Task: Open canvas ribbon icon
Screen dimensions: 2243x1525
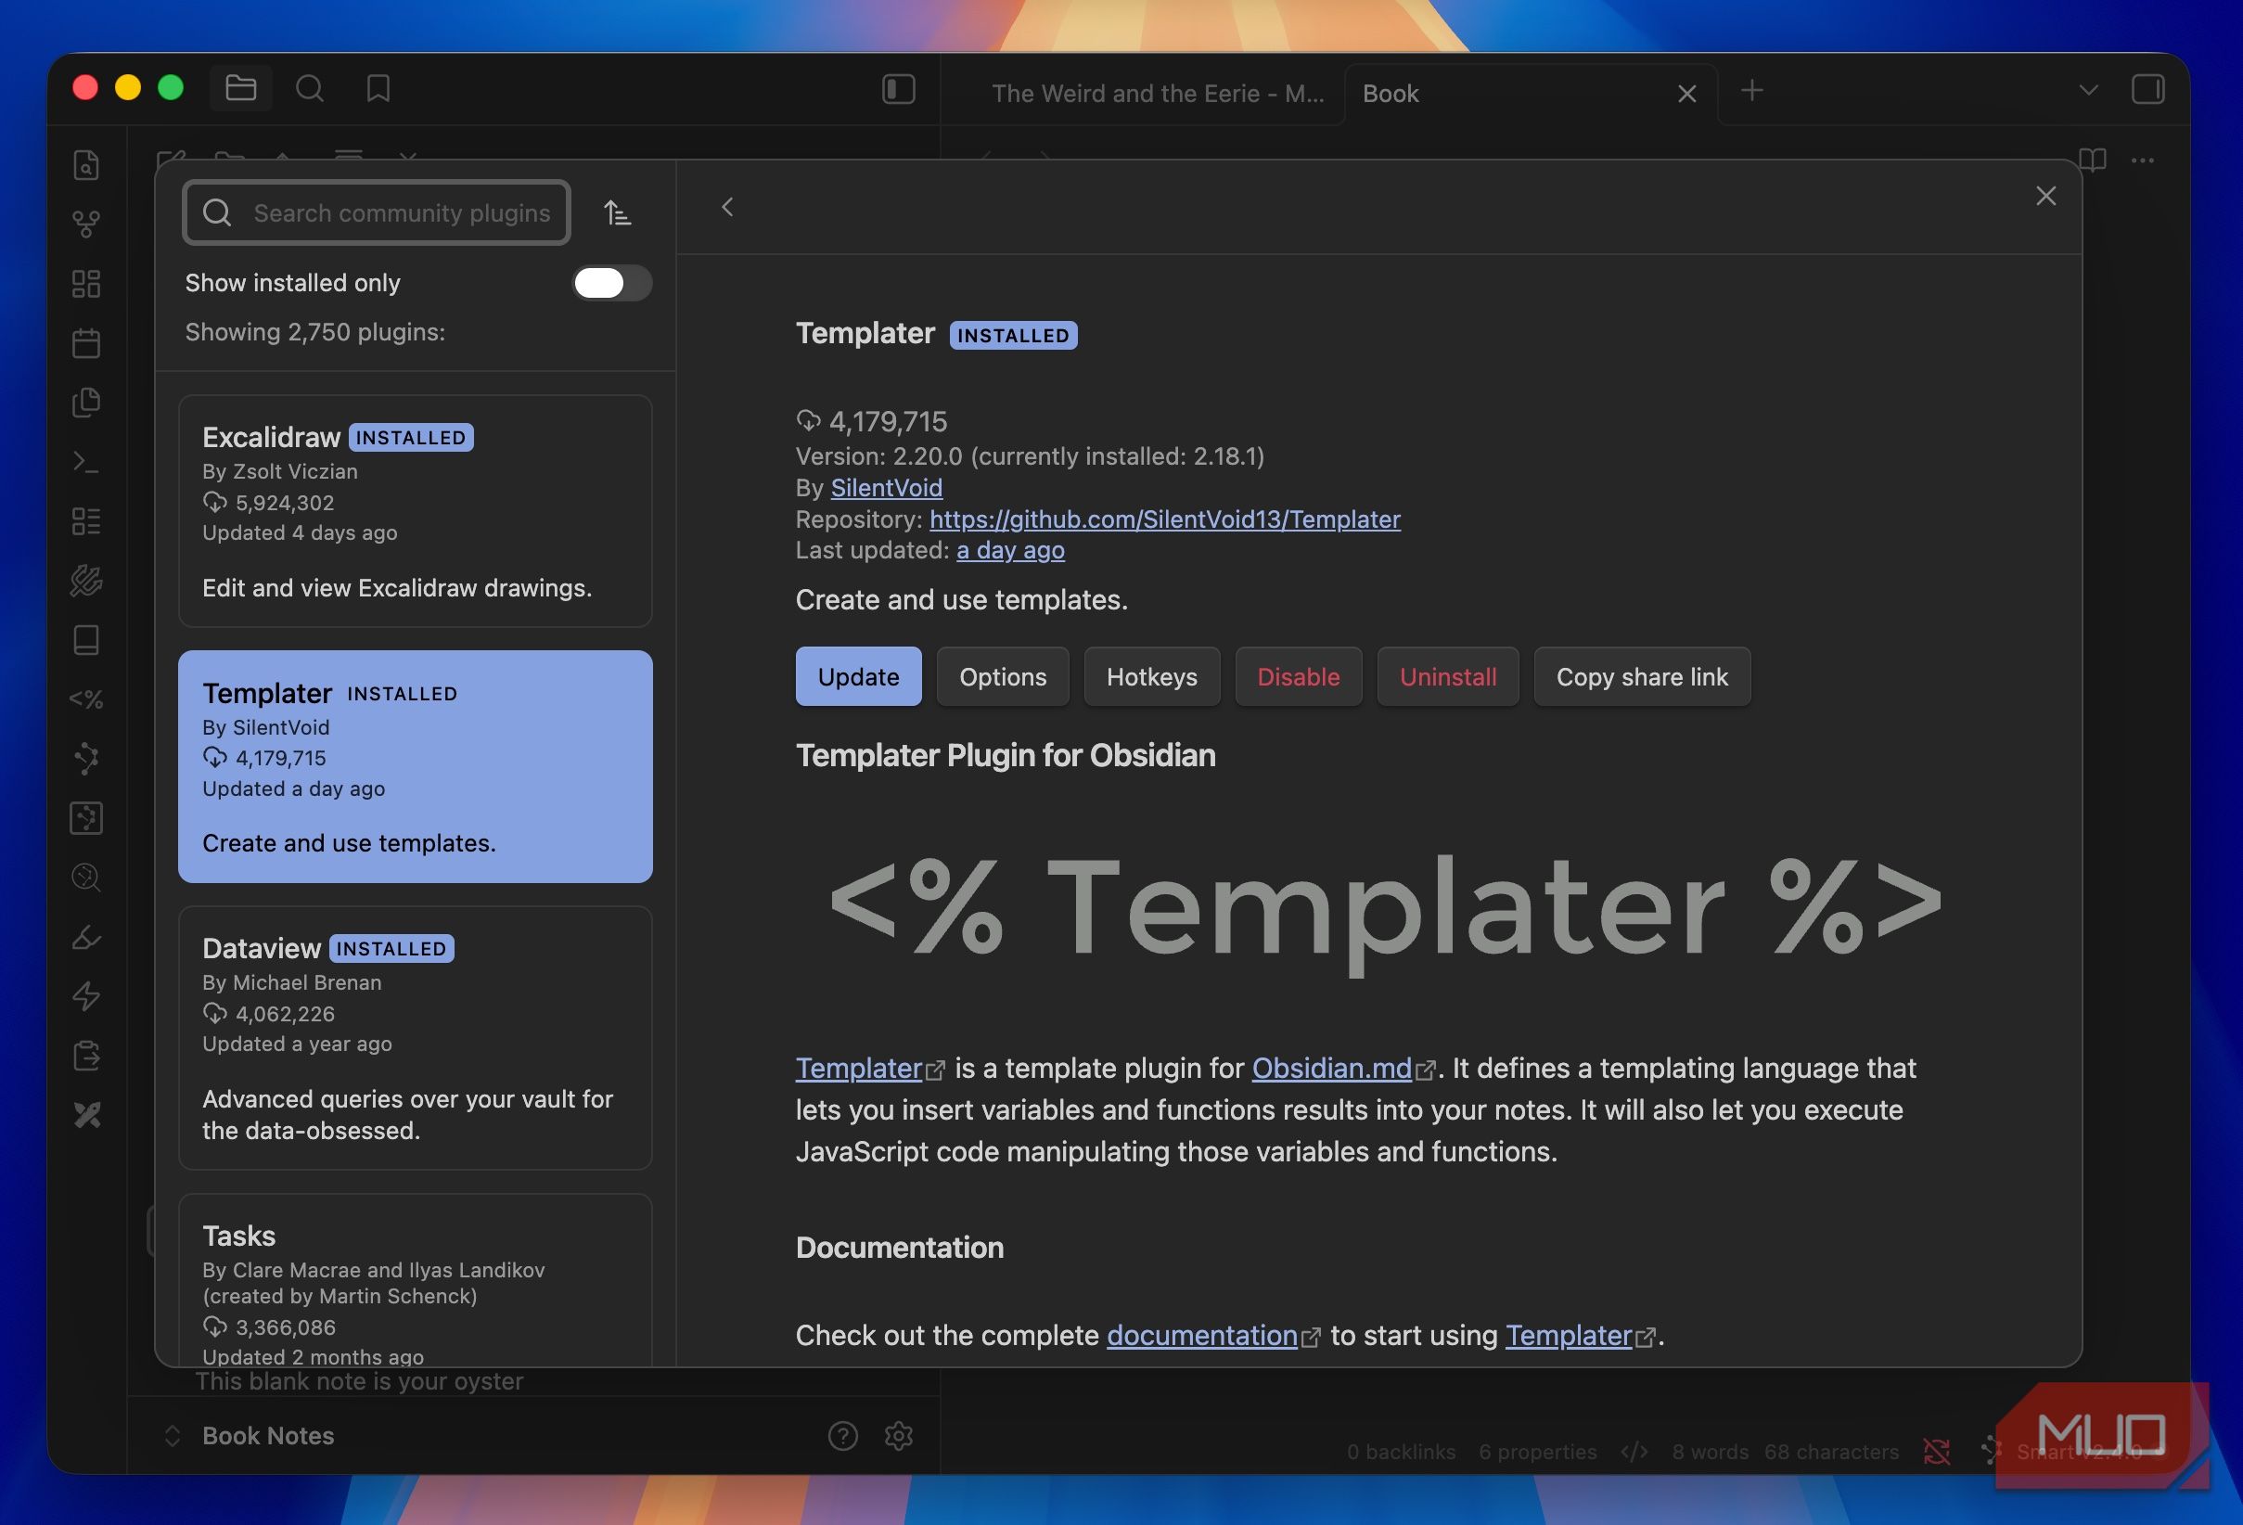Action: click(86, 284)
